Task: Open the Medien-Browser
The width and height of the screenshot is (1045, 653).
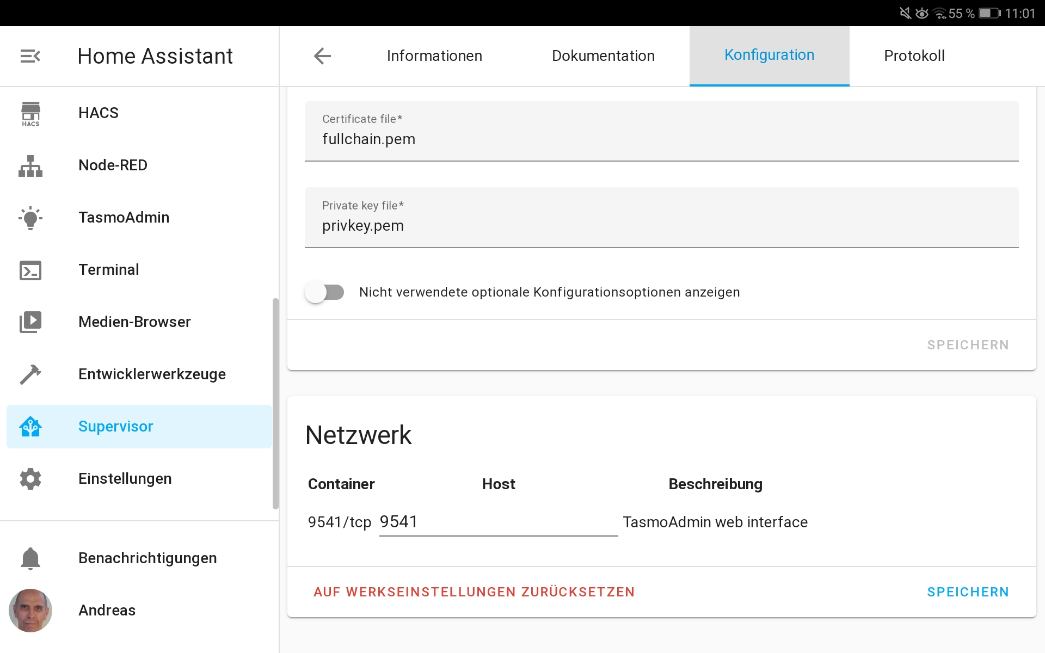Action: (134, 322)
